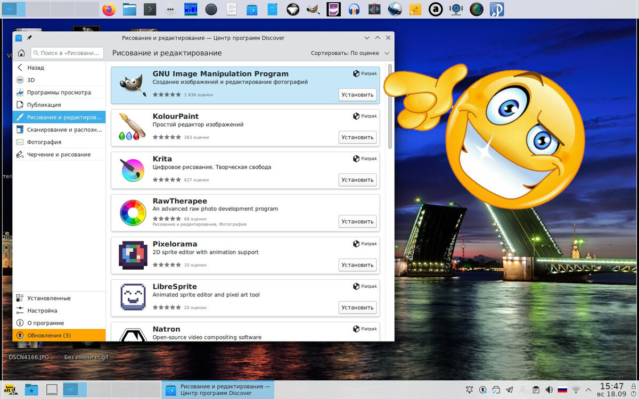Click GIMP's «1 638 оценок» rating text
Image resolution: width=639 pixels, height=399 pixels.
pos(199,95)
